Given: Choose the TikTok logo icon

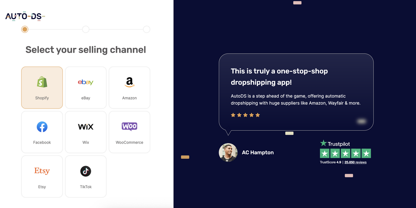Looking at the screenshot, I should tap(86, 171).
